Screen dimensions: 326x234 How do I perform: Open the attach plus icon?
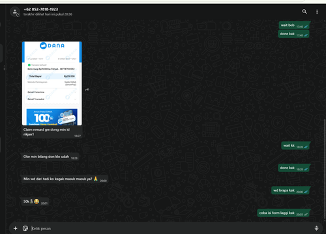[15, 228]
